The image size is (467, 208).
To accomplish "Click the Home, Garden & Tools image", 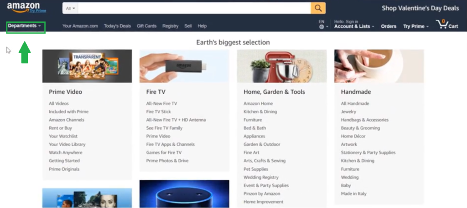I will [282, 66].
